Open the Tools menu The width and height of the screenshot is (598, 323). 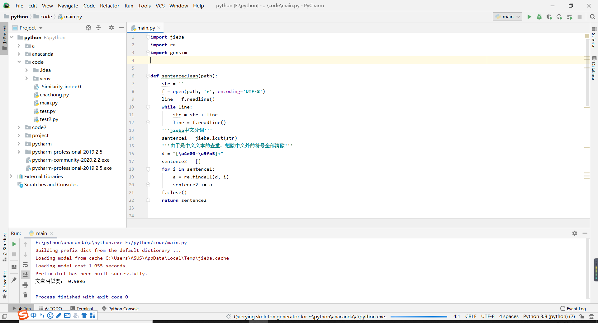tap(144, 6)
